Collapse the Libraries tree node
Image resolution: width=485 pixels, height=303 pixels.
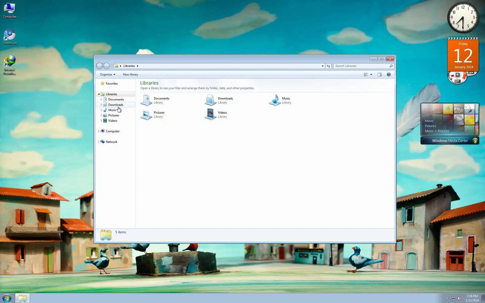click(99, 94)
